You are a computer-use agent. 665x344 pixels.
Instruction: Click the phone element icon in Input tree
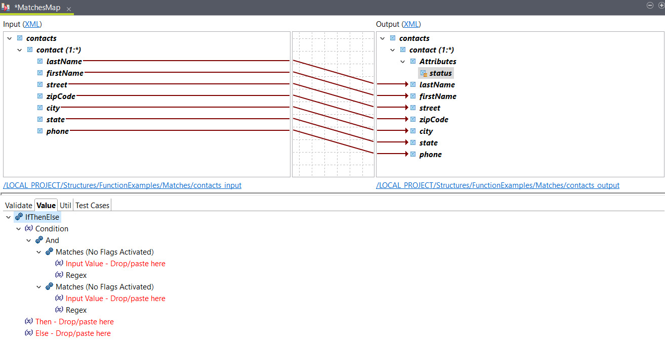[x=40, y=131]
